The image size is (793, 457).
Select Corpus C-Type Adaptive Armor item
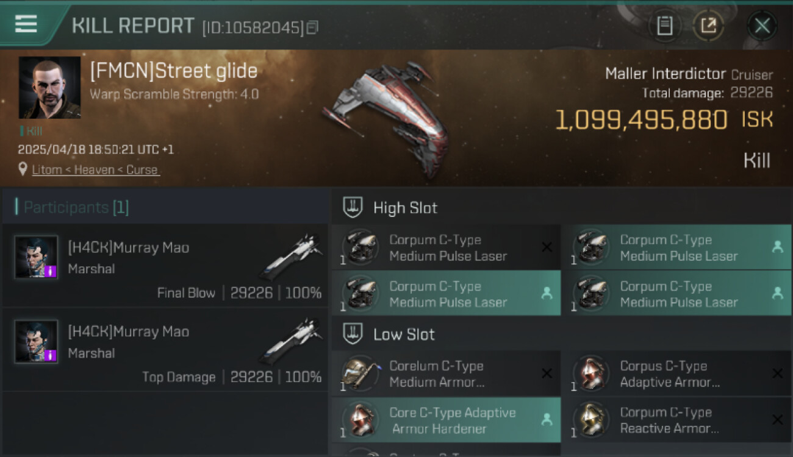tap(677, 374)
